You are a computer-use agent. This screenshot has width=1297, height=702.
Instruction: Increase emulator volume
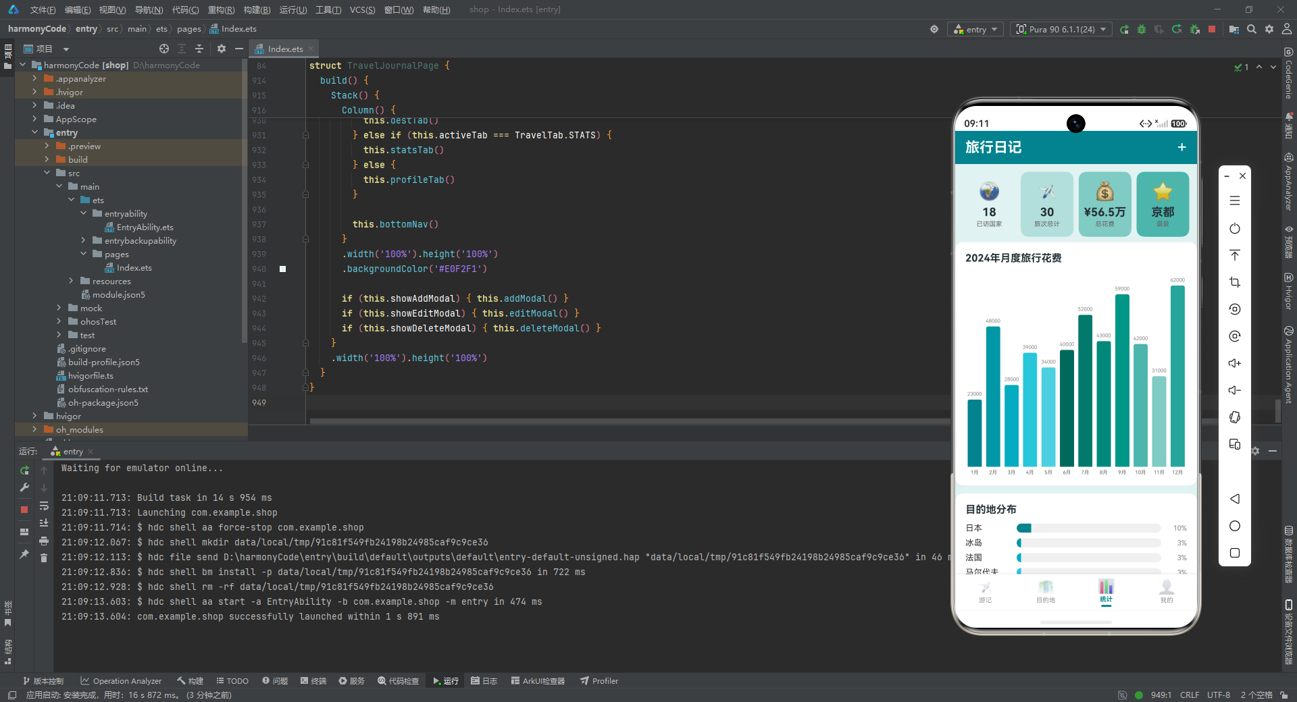pyautogui.click(x=1235, y=363)
